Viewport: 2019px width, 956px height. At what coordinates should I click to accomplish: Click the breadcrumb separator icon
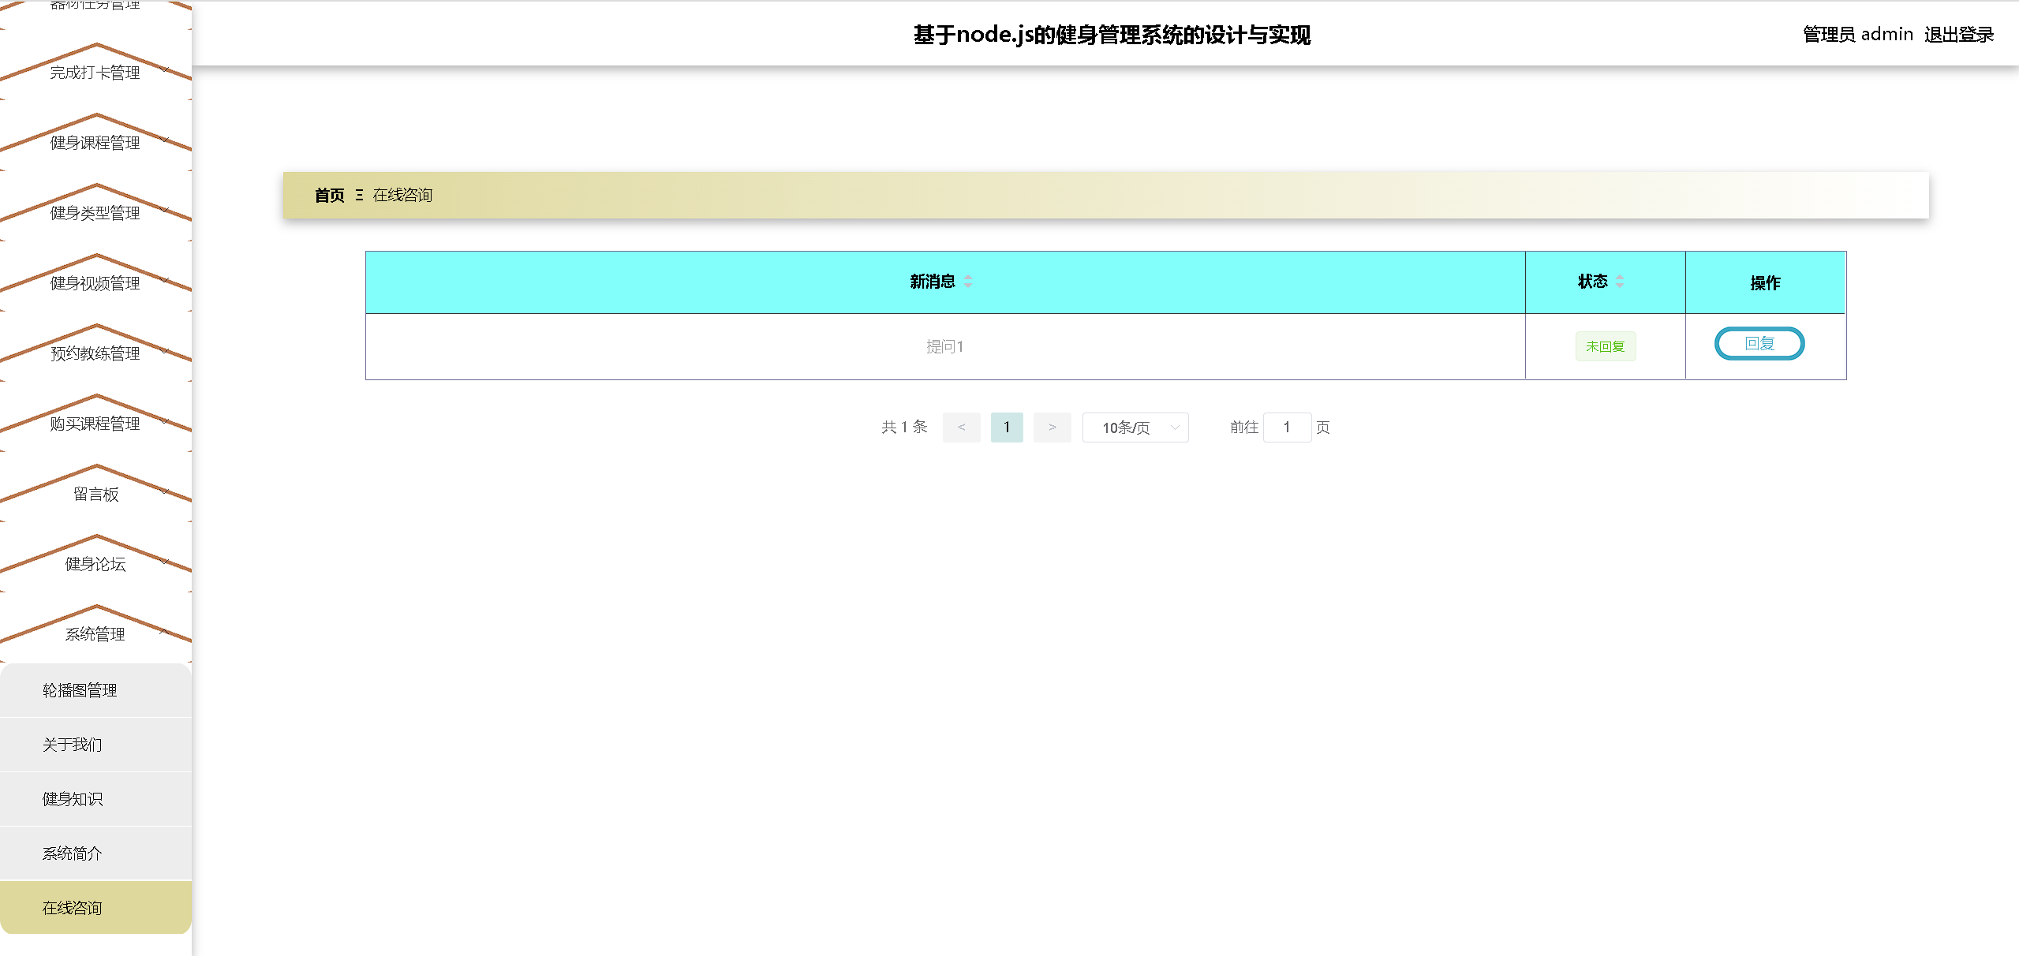pyautogui.click(x=359, y=196)
